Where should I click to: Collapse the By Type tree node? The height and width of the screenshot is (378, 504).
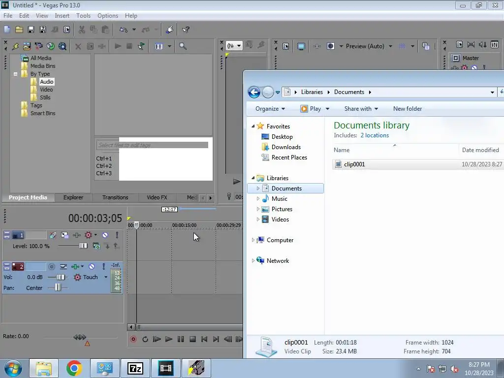pos(15,74)
